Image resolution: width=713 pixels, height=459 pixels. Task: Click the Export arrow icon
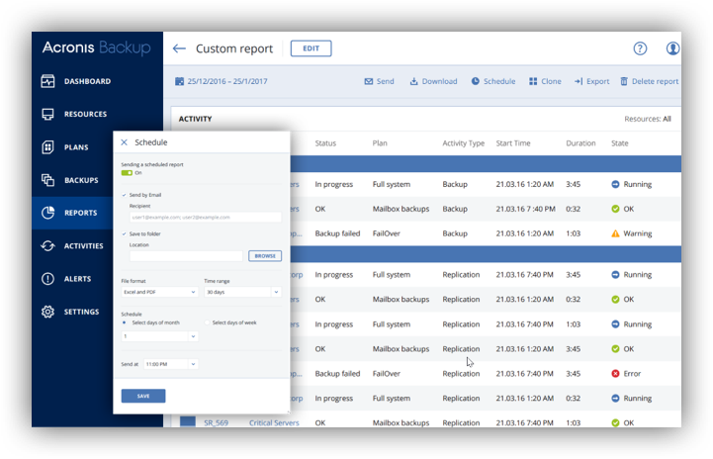tap(579, 81)
